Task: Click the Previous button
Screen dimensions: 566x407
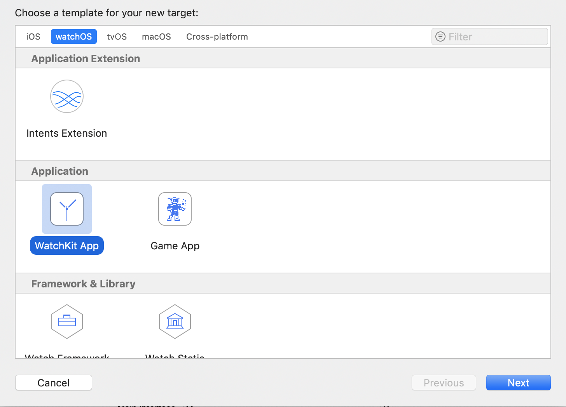Action: pyautogui.click(x=444, y=383)
